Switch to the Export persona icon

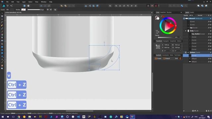coord(12,6)
